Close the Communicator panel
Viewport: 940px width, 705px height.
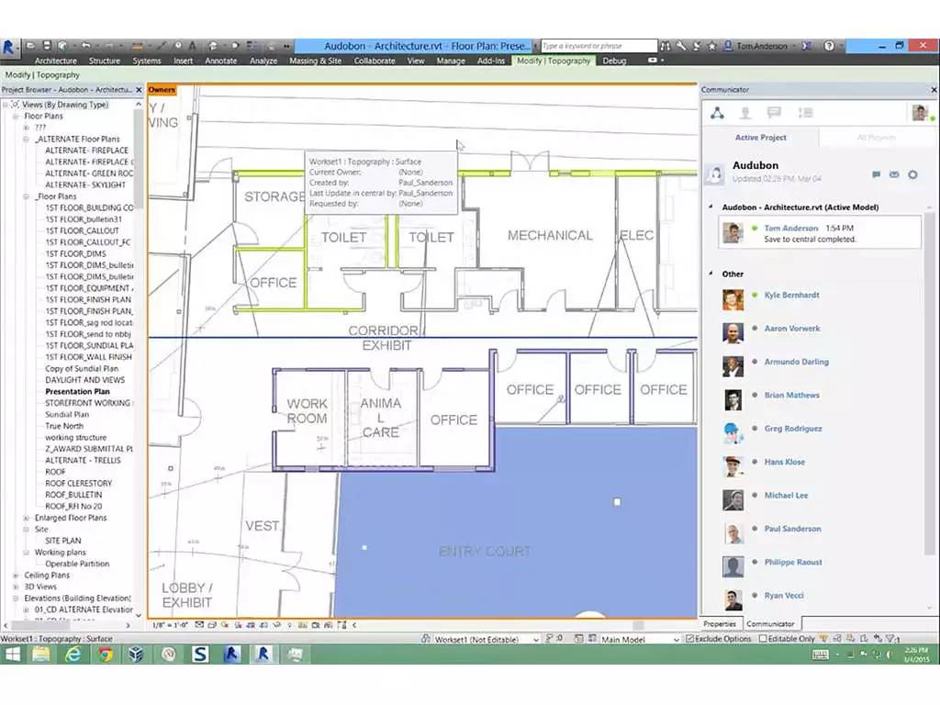pyautogui.click(x=933, y=90)
